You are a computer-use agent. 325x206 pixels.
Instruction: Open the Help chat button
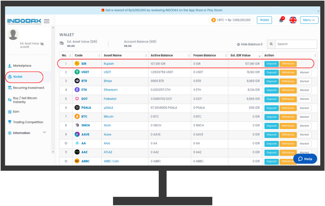click(305, 159)
